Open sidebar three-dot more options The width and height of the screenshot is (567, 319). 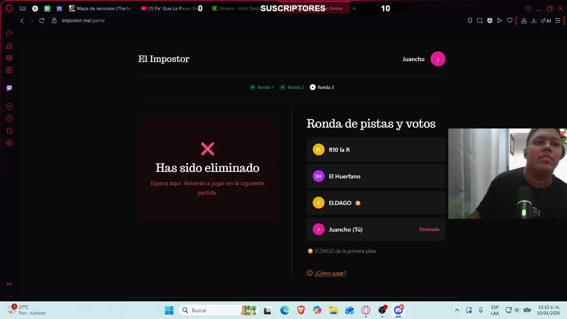pos(9,296)
